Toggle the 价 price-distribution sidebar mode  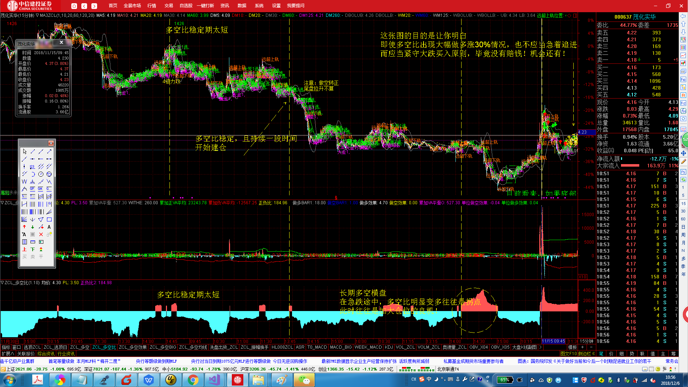(x=611, y=354)
